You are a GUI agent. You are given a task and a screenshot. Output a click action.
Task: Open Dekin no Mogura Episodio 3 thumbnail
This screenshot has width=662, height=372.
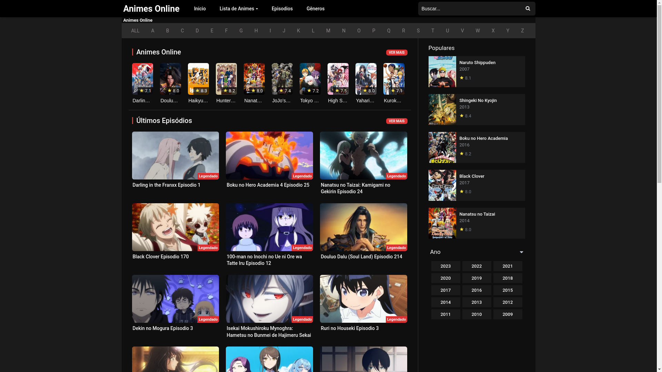175,299
